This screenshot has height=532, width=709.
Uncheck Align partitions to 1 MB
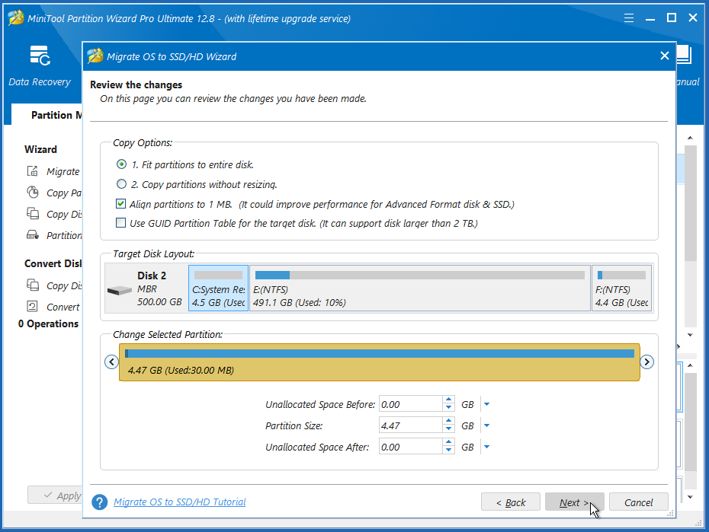click(120, 203)
